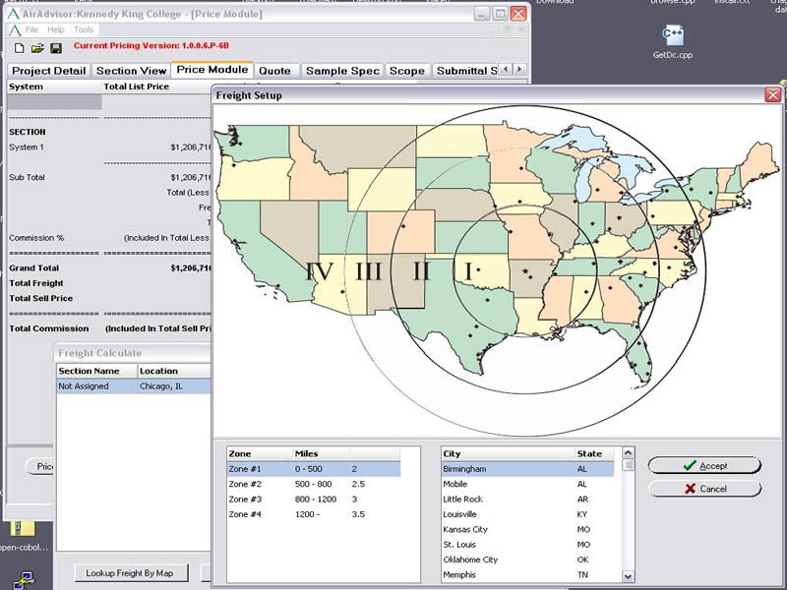
Task: Click the Open folder toolbar icon
Action: [x=37, y=47]
